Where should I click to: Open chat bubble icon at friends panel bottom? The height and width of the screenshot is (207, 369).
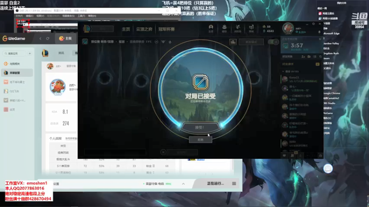click(x=284, y=155)
